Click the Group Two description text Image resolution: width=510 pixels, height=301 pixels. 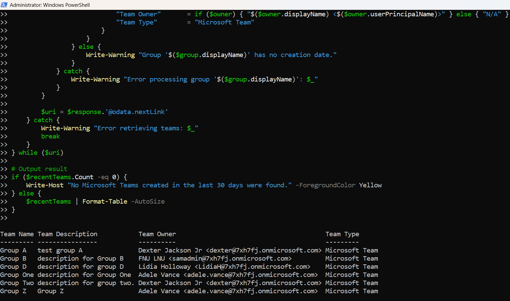[86, 283]
